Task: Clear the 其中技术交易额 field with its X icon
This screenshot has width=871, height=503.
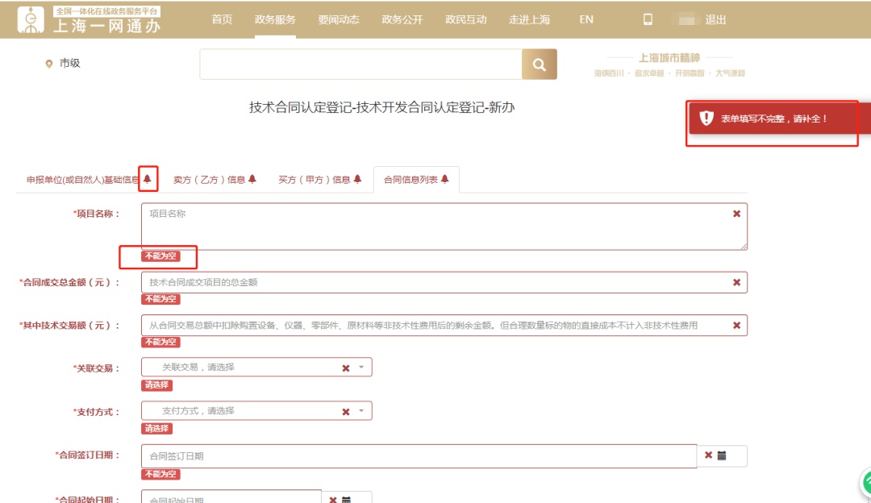Action: click(x=735, y=324)
